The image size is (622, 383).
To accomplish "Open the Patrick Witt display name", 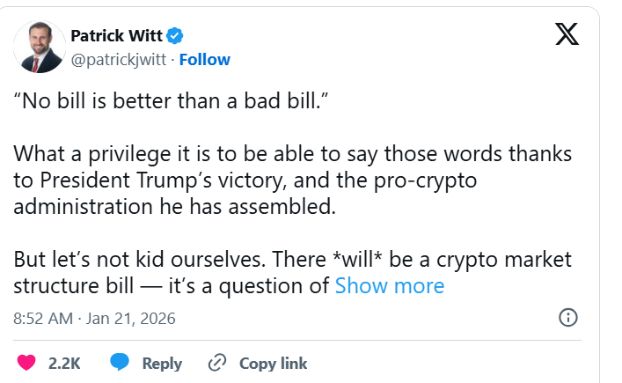I will click(x=117, y=36).
